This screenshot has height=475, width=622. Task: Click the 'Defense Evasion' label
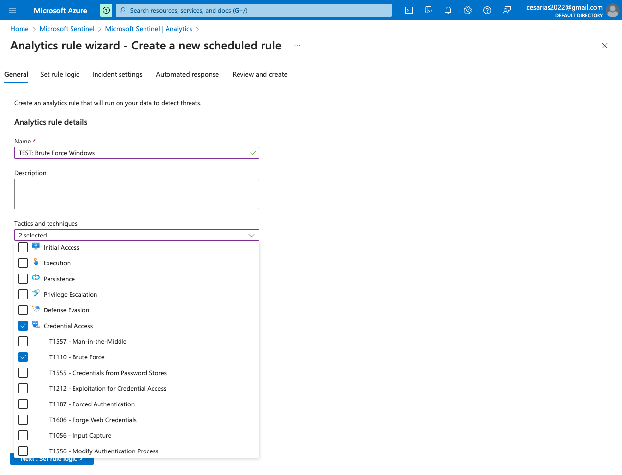click(x=67, y=310)
